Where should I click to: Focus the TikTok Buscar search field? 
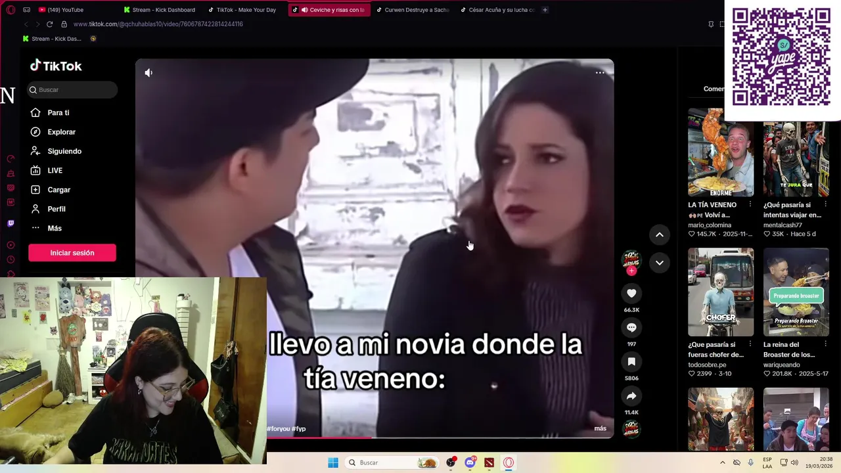(72, 90)
